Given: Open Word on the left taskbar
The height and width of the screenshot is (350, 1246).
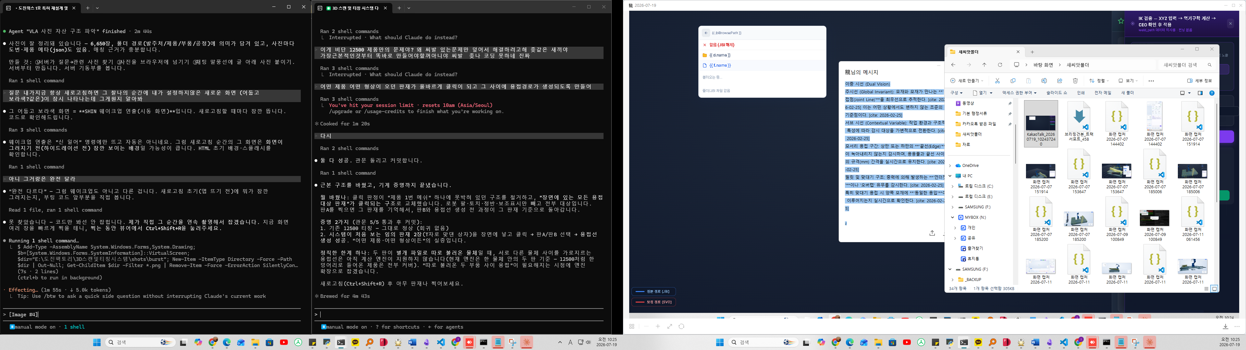Looking at the screenshot, I should [412, 342].
